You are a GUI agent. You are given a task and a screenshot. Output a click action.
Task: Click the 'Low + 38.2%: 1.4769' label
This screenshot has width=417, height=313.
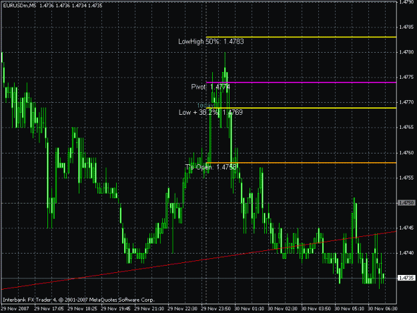[x=211, y=112]
